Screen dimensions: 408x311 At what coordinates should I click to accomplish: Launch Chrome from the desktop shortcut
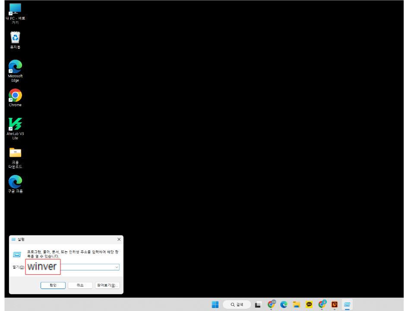pos(15,94)
